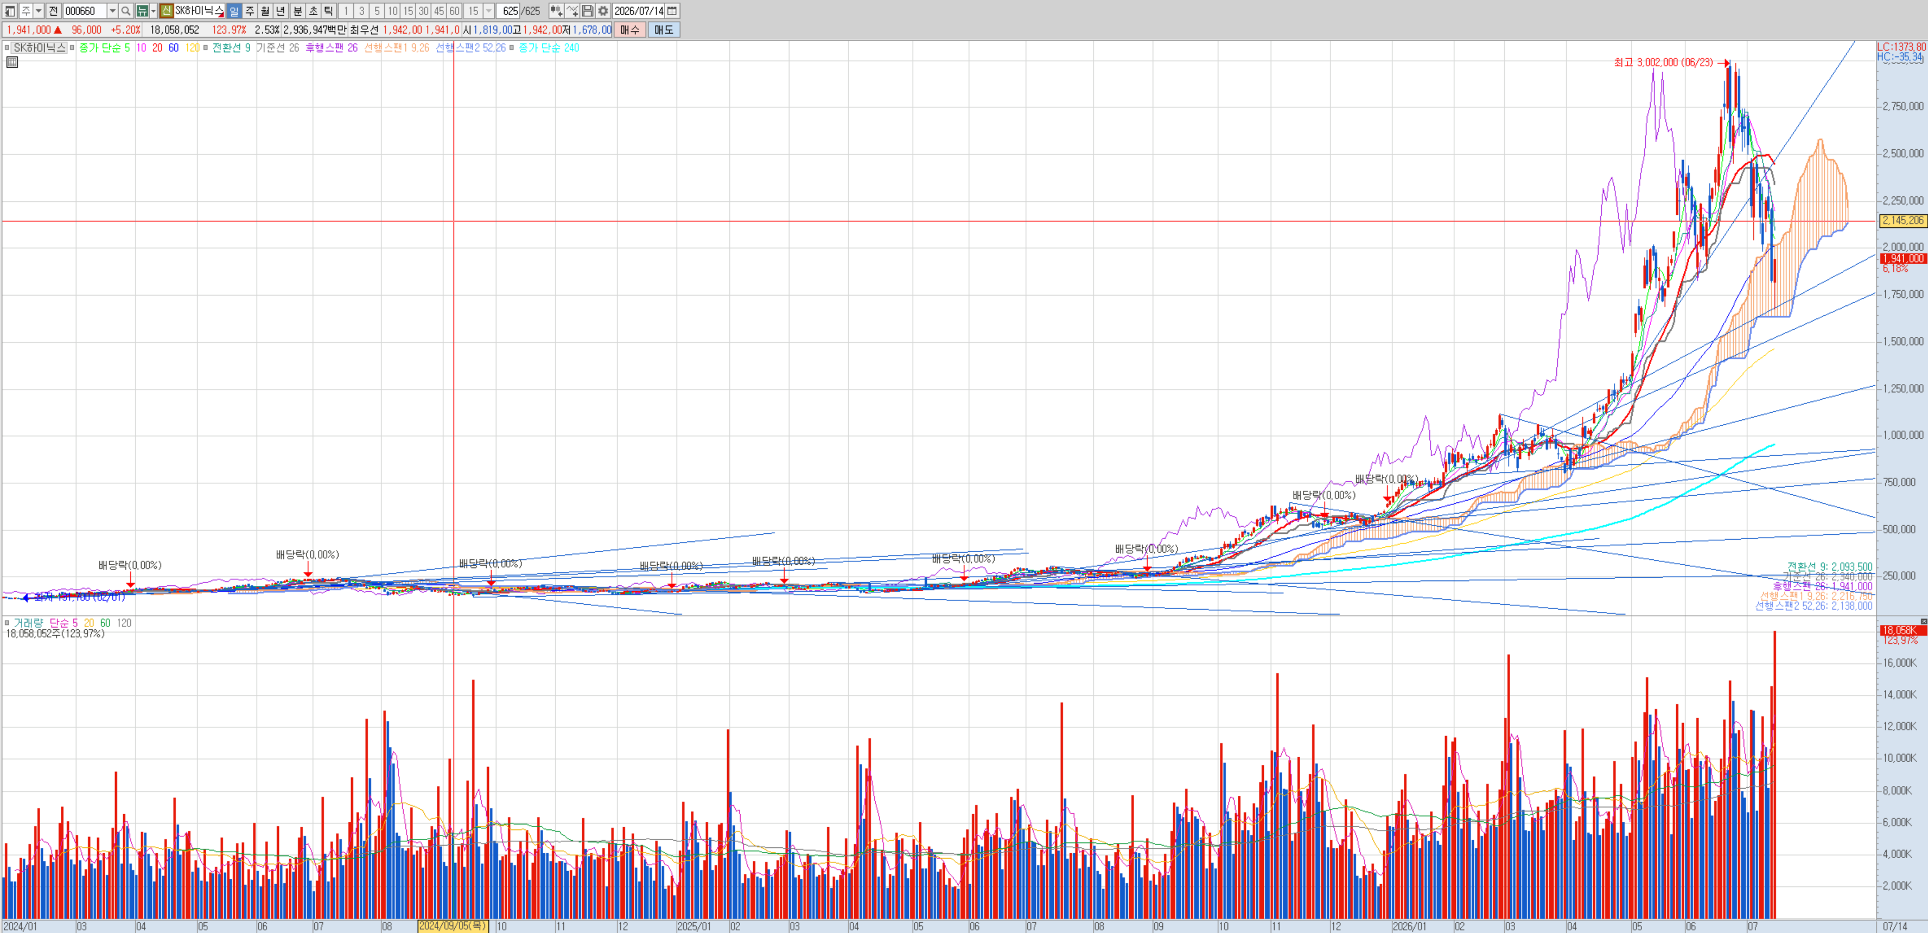Switch to the 분 minute chart

tap(297, 11)
